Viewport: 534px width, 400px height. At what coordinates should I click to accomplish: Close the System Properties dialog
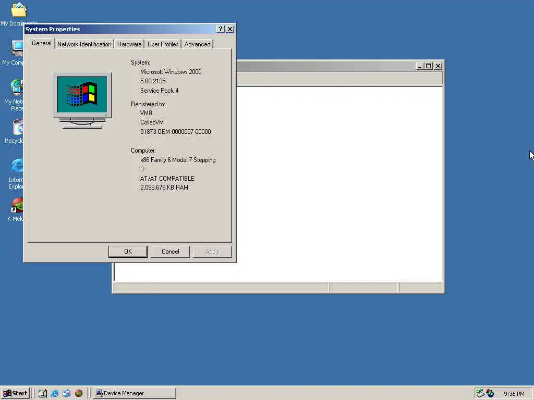[230, 29]
